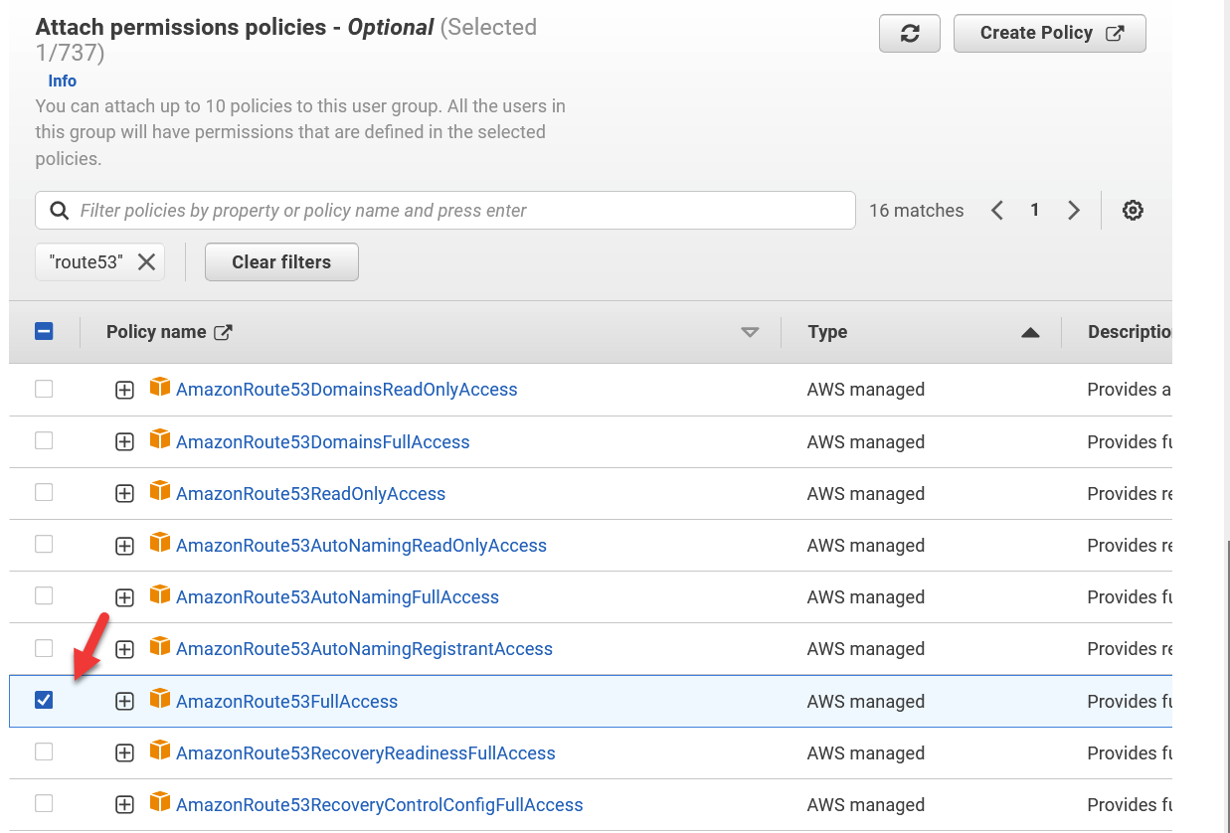
Task: Uncheck the AmazonRoute53FullAccess checkbox
Action: coord(44,700)
